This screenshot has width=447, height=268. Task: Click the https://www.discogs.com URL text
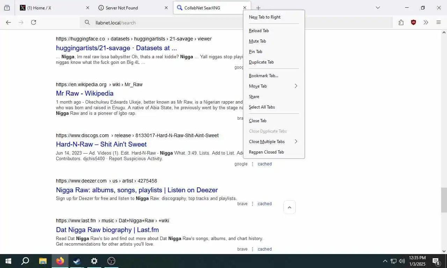tap(82, 135)
